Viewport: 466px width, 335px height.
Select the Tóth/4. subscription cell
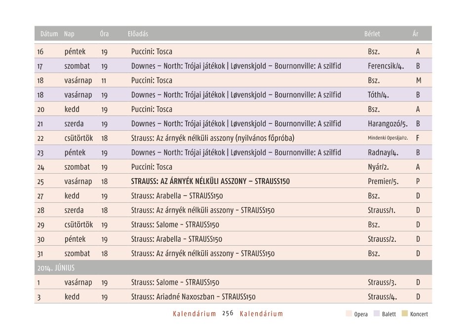378,95
